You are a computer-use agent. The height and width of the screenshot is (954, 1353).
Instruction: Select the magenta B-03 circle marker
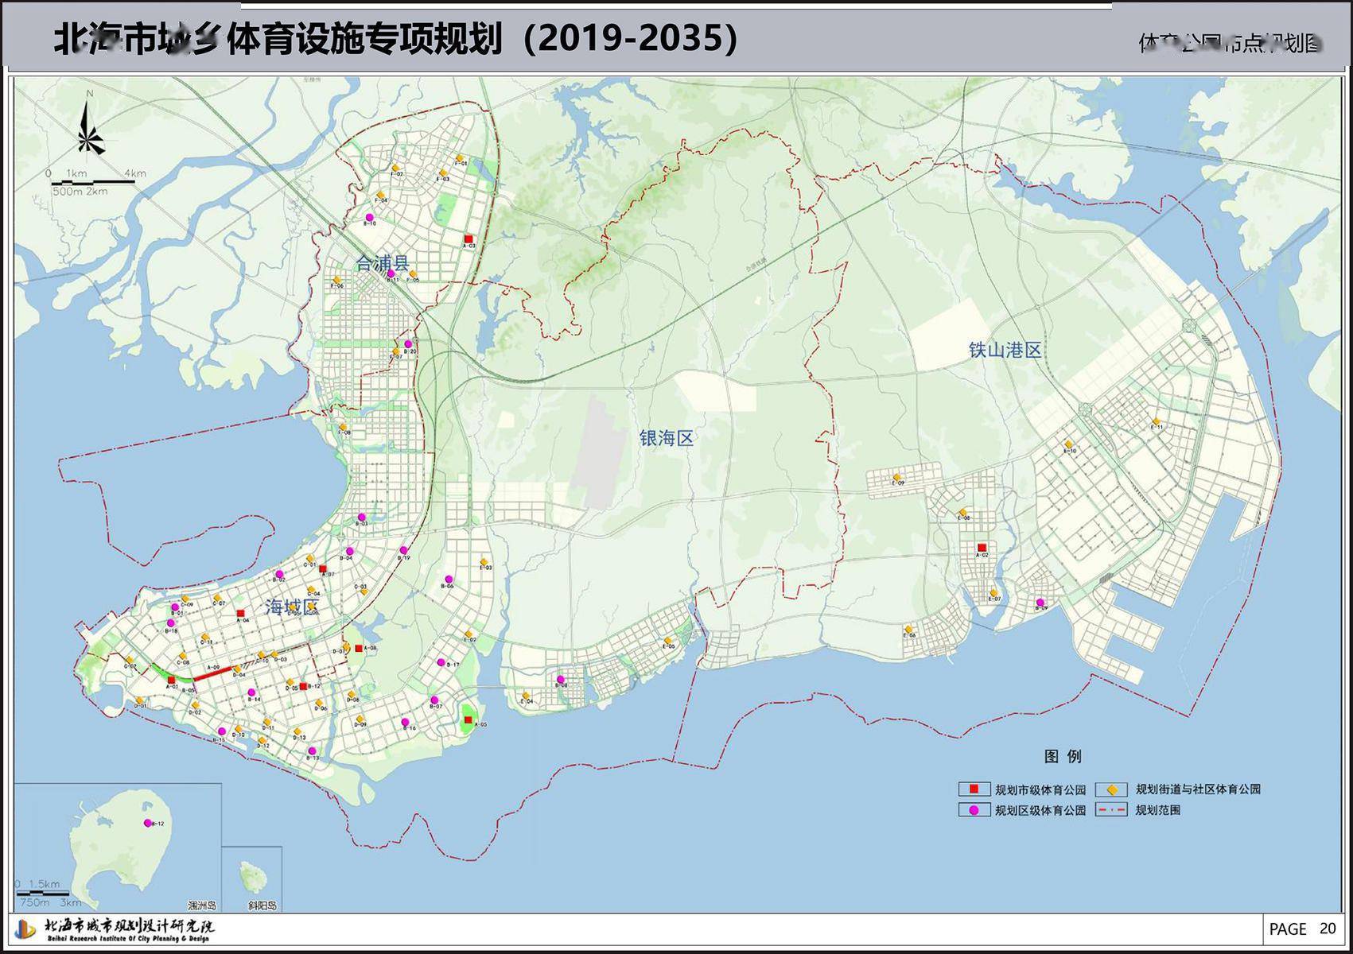(361, 517)
